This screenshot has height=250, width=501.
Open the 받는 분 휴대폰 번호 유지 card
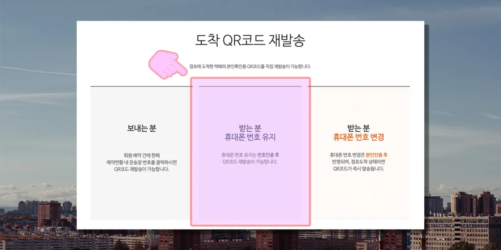(250, 153)
